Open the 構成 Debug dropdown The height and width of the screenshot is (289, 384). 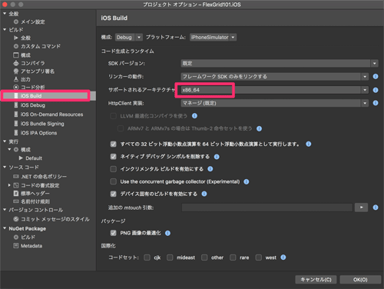tap(129, 37)
